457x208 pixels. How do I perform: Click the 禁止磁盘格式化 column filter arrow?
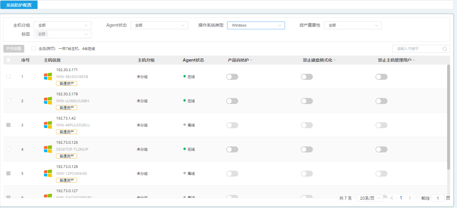coord(335,60)
